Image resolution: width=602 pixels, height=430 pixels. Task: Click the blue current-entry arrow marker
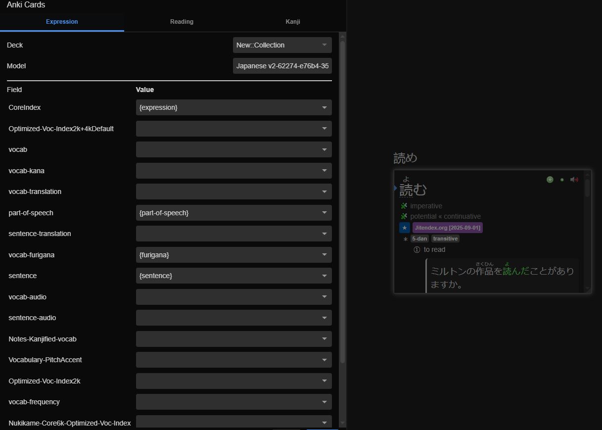coord(396,188)
